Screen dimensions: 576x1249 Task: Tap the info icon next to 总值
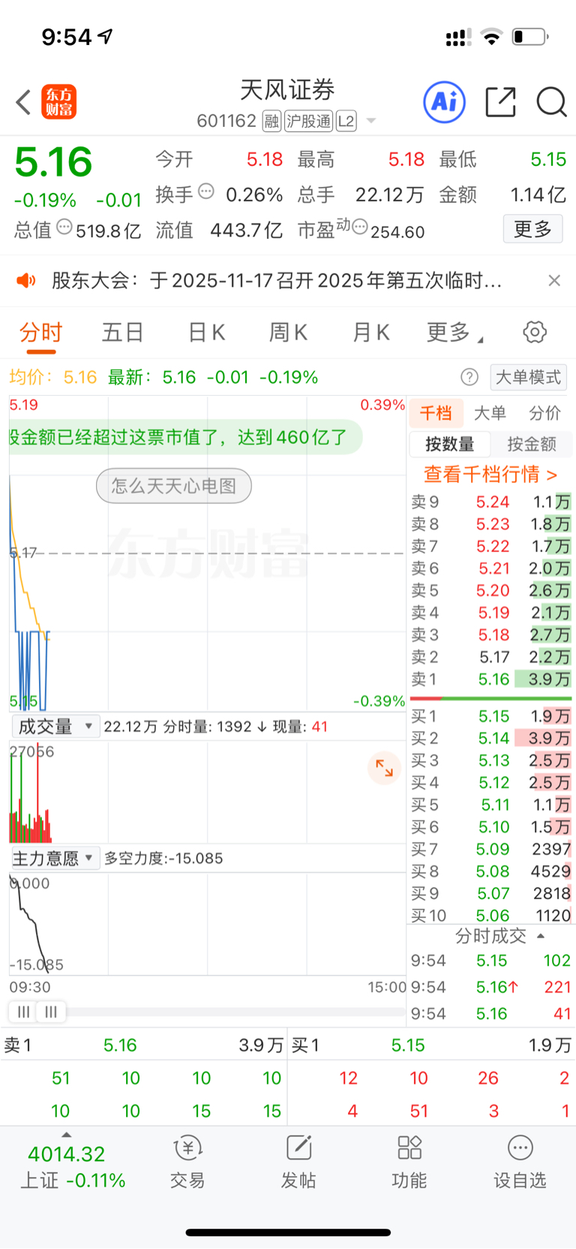click(x=64, y=227)
